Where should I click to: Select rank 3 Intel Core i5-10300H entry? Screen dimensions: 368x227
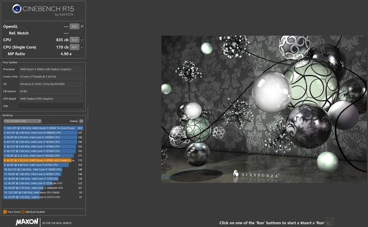pos(43,137)
